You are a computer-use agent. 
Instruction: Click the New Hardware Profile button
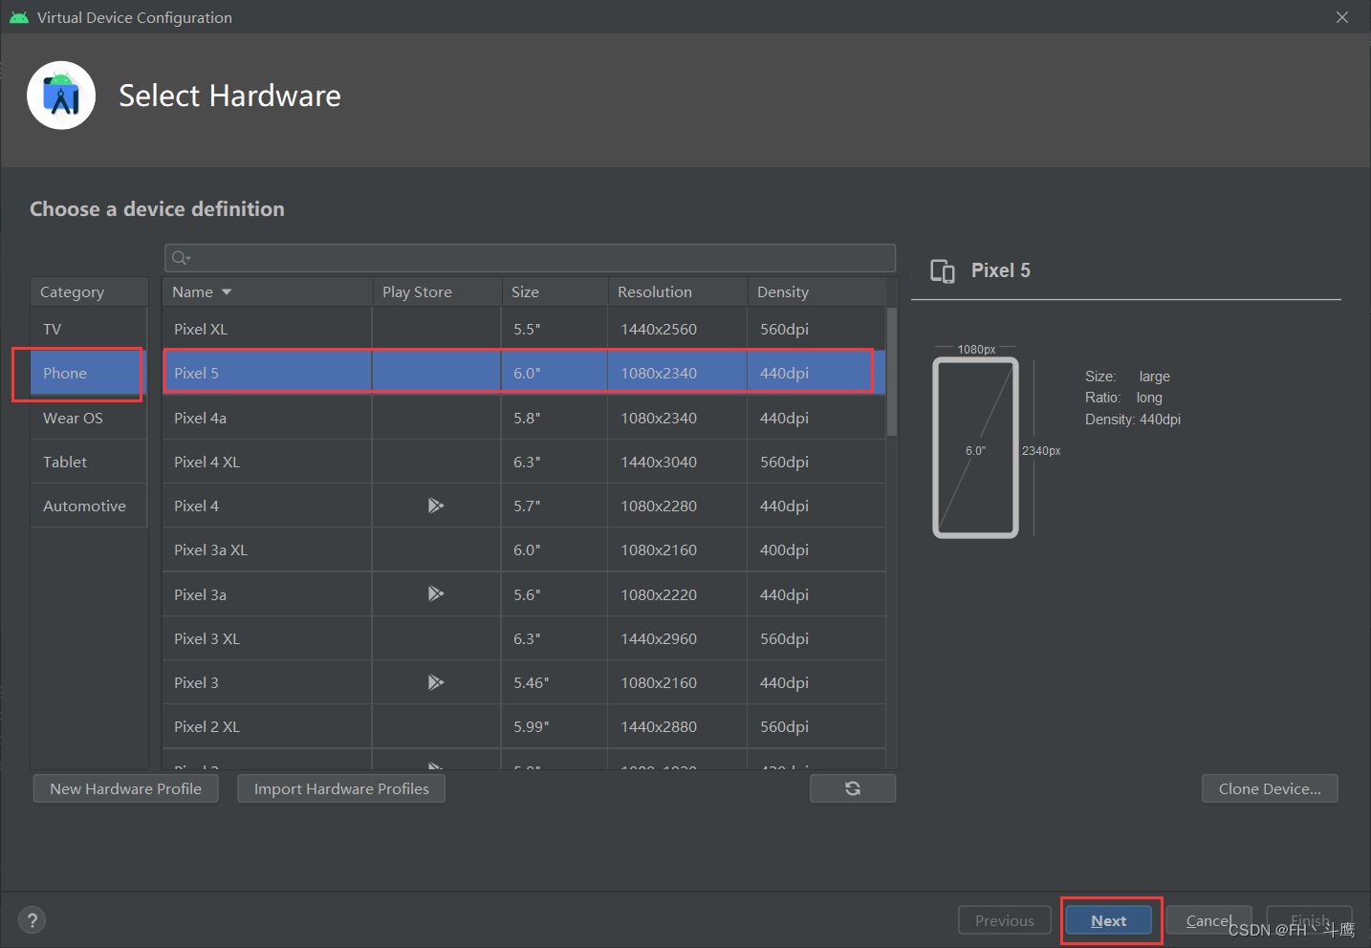tap(126, 788)
